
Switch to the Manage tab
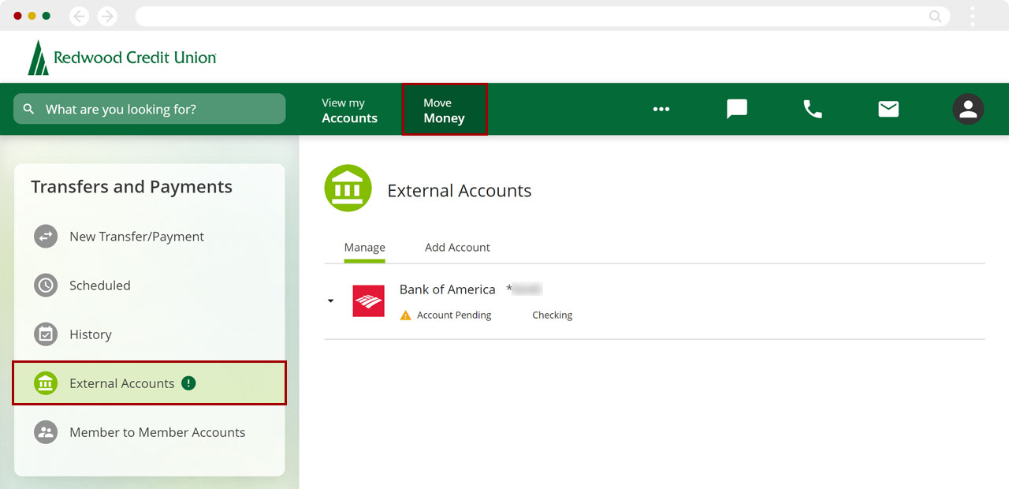(365, 247)
